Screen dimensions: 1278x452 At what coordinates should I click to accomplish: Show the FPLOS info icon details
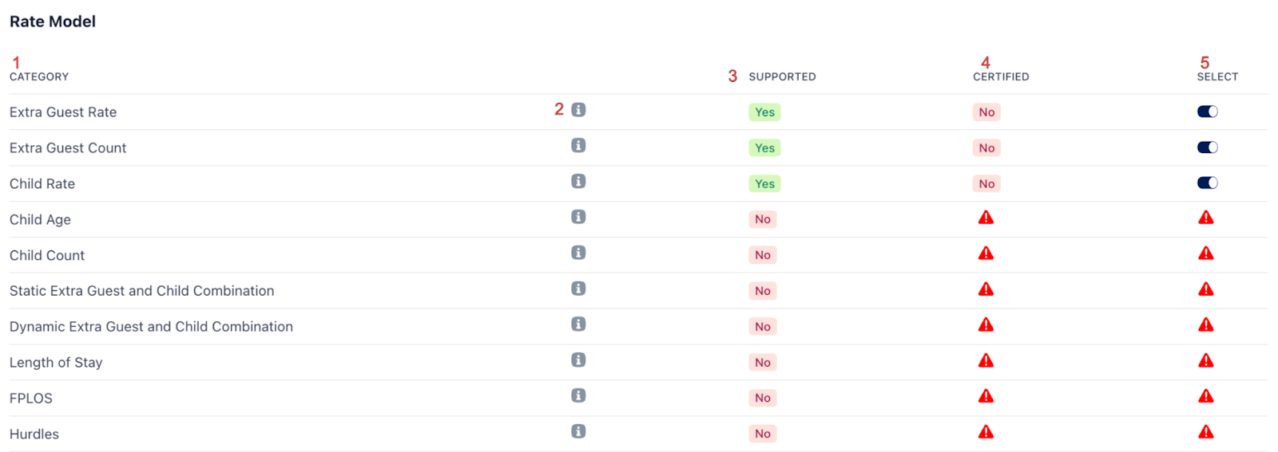(578, 395)
